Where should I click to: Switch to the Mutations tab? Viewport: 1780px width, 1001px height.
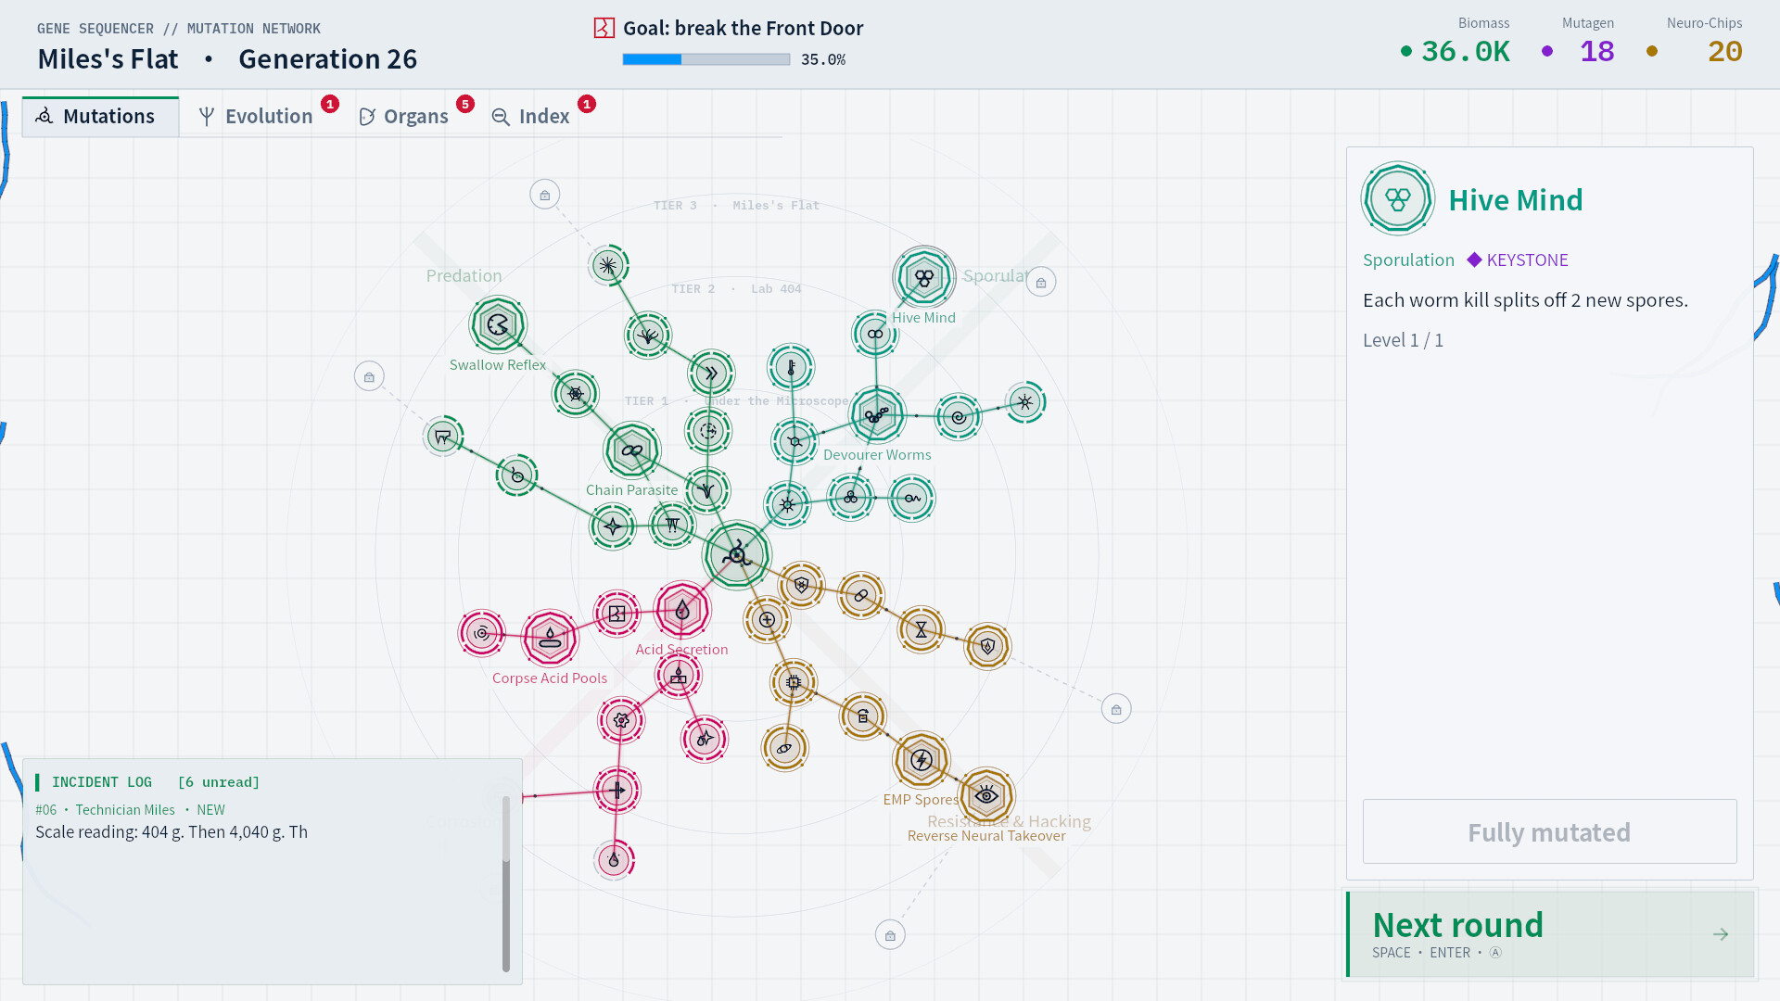[100, 117]
